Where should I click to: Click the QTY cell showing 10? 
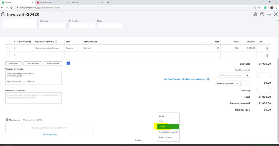click(x=213, y=48)
